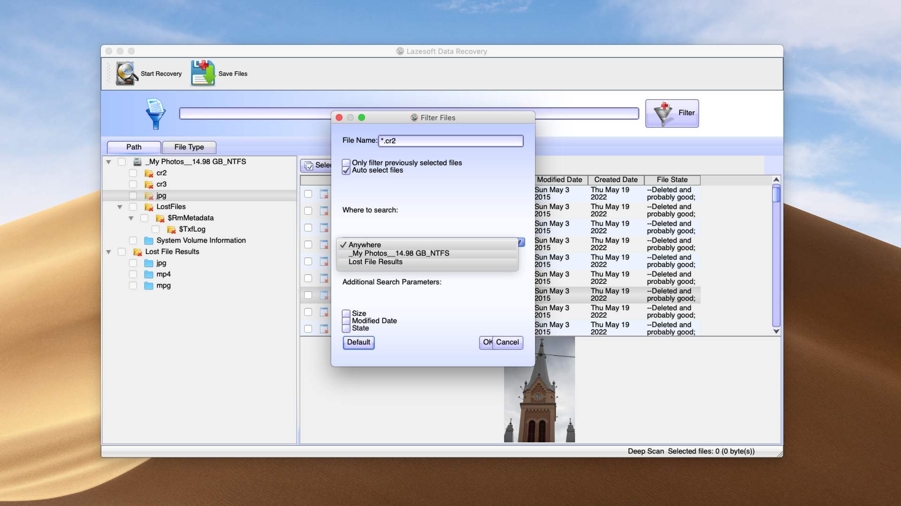This screenshot has width=901, height=506.
Task: Select the System Volume Information tree row
Action: (199, 240)
